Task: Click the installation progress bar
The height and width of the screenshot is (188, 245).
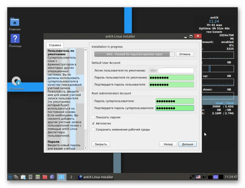Action: coord(134,54)
